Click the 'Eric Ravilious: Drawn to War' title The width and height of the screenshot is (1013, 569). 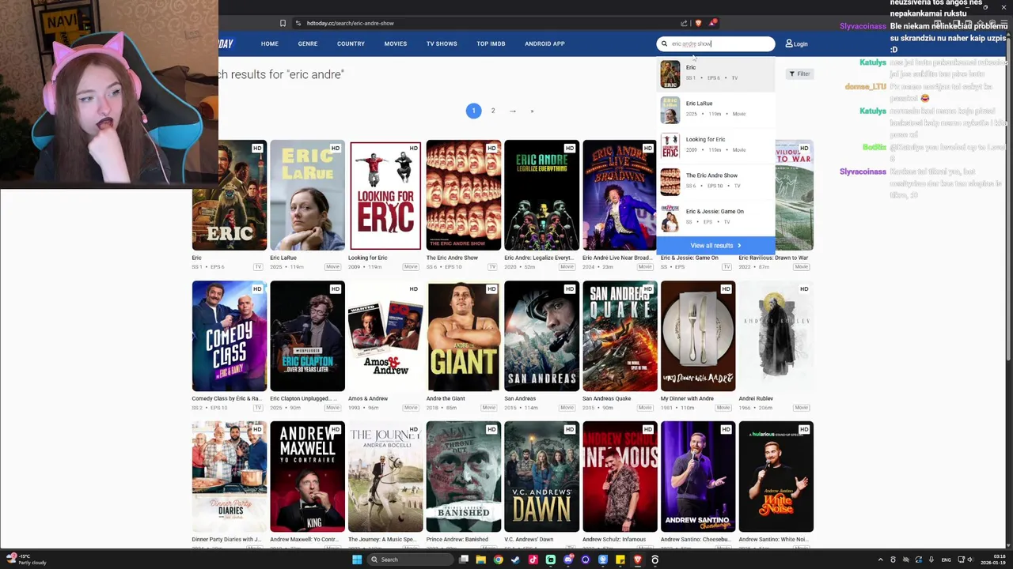tap(773, 258)
